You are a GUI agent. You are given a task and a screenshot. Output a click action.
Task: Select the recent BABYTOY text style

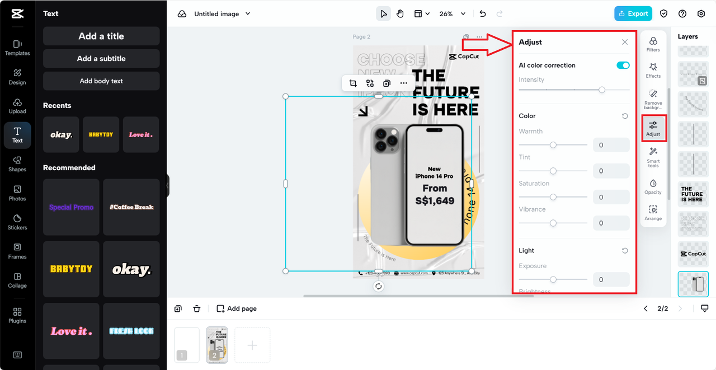click(x=101, y=134)
